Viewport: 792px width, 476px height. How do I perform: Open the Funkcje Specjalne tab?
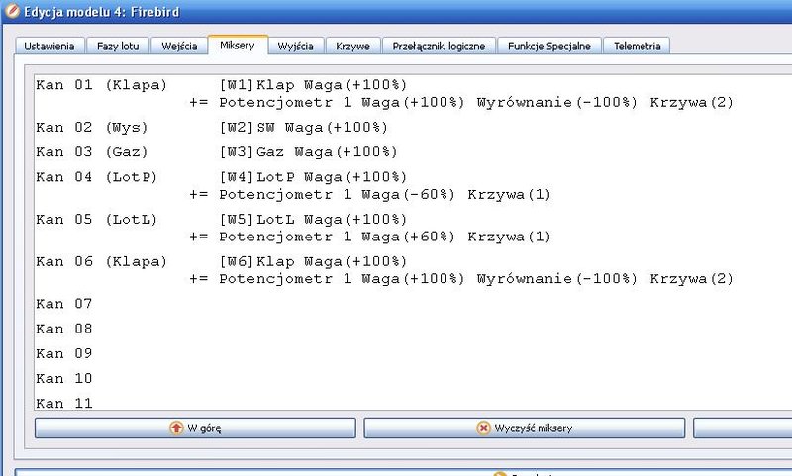pos(549,46)
